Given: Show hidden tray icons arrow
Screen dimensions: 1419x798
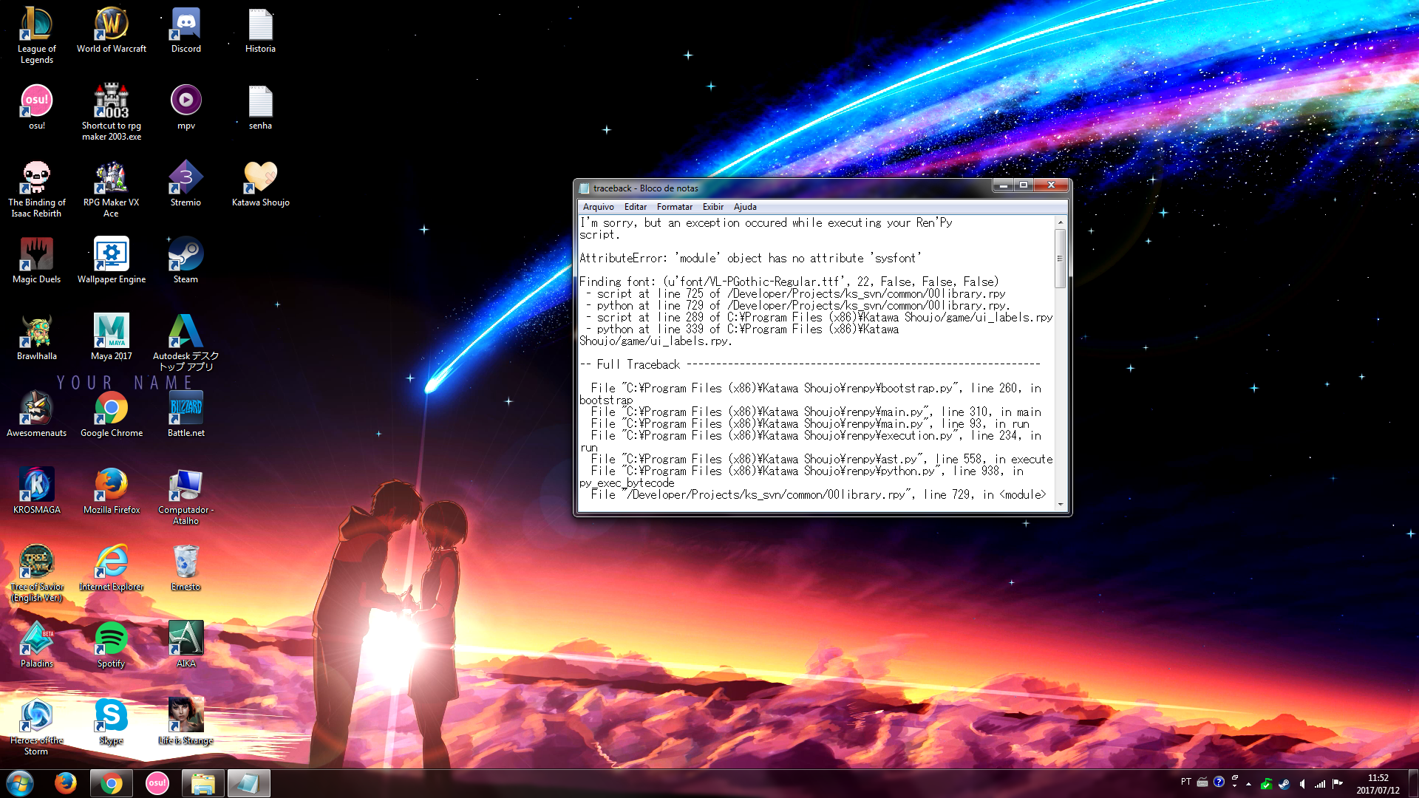Looking at the screenshot, I should (1248, 784).
